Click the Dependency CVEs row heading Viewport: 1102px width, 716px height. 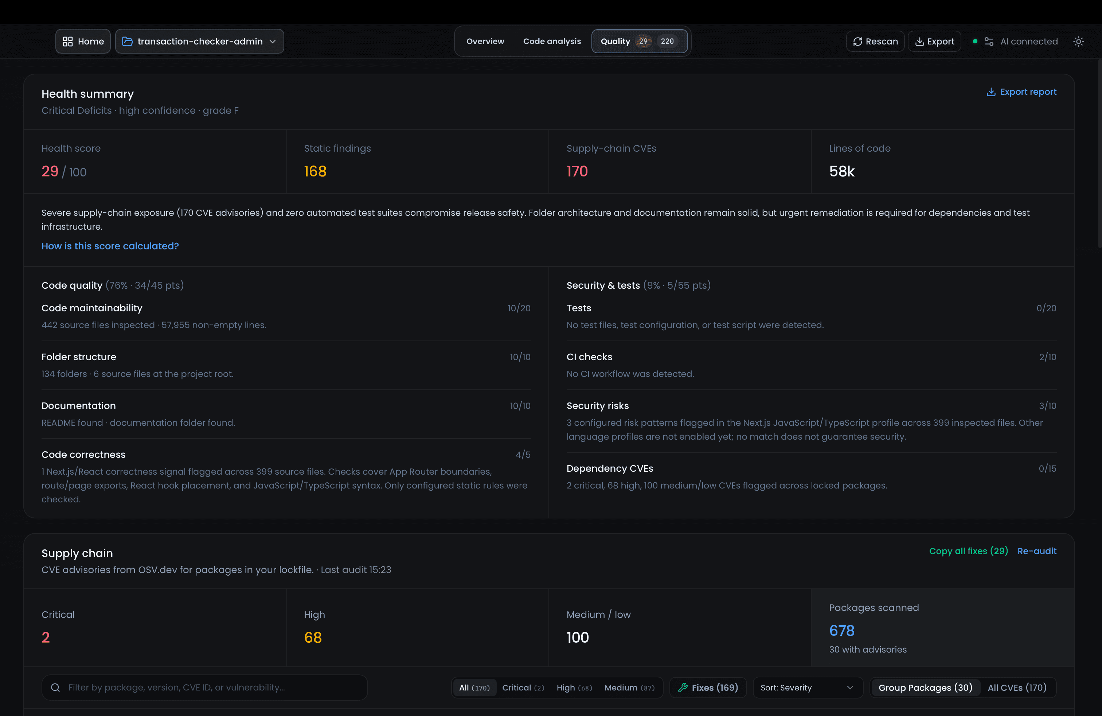[610, 468]
